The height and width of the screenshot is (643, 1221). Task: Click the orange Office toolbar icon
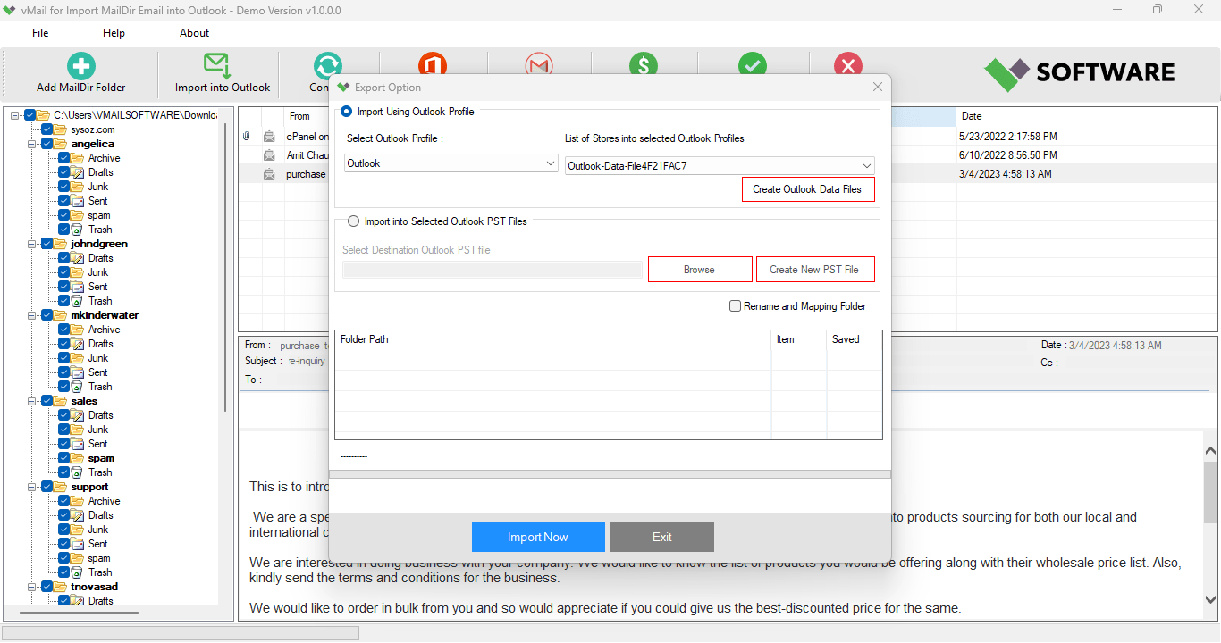(433, 64)
